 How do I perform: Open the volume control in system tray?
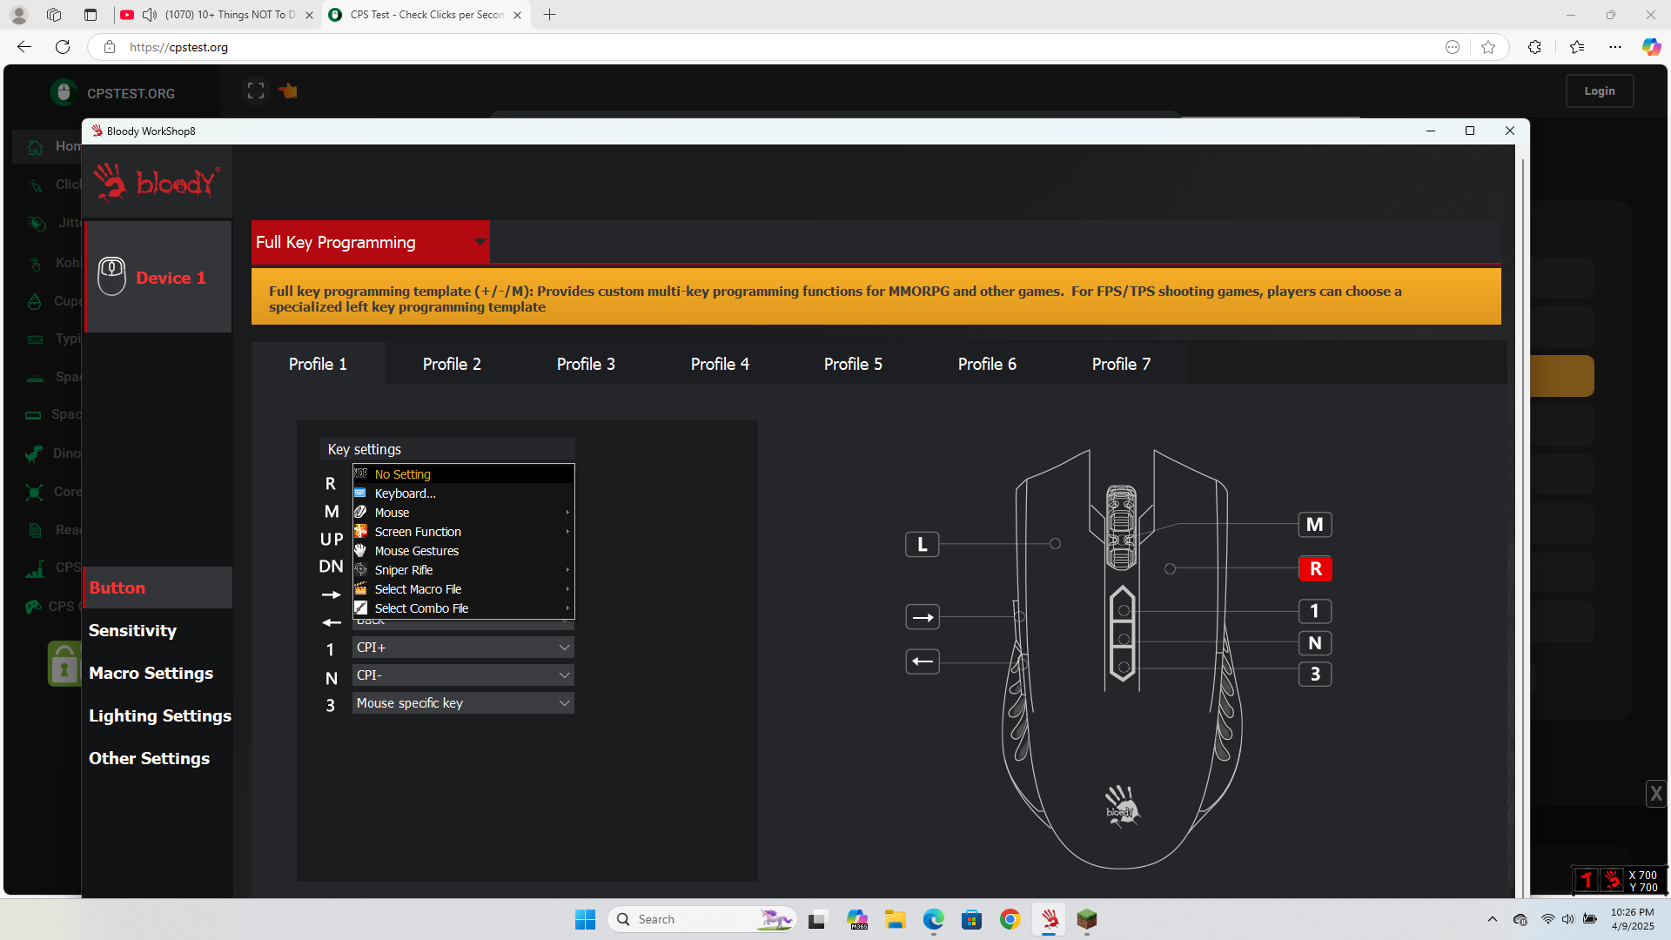[x=1567, y=919]
